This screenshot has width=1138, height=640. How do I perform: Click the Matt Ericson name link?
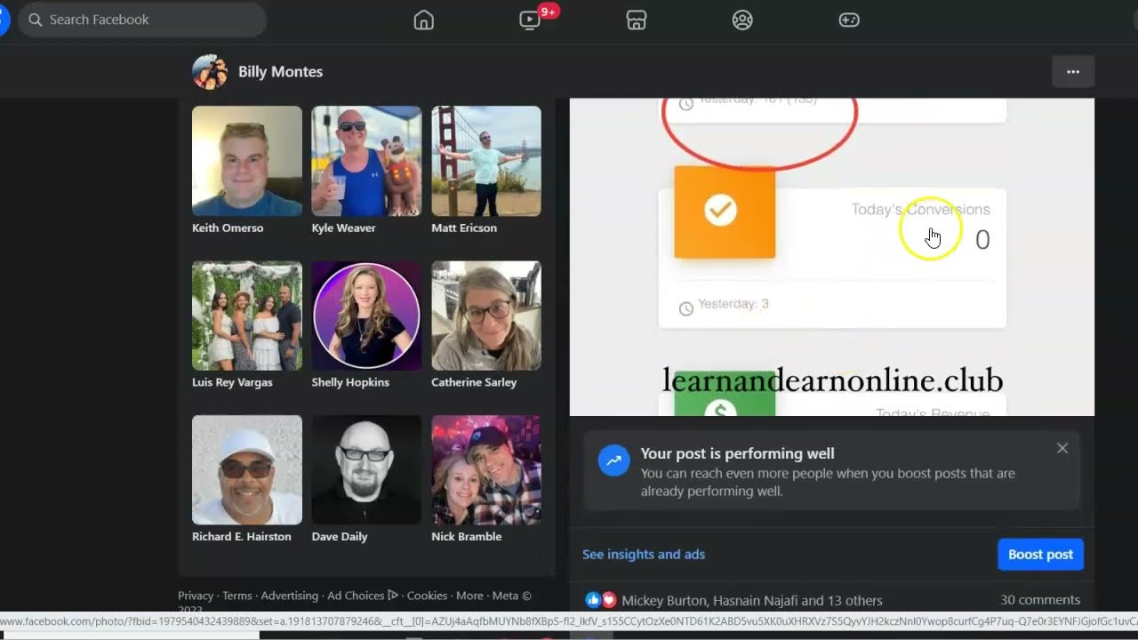pyautogui.click(x=464, y=228)
